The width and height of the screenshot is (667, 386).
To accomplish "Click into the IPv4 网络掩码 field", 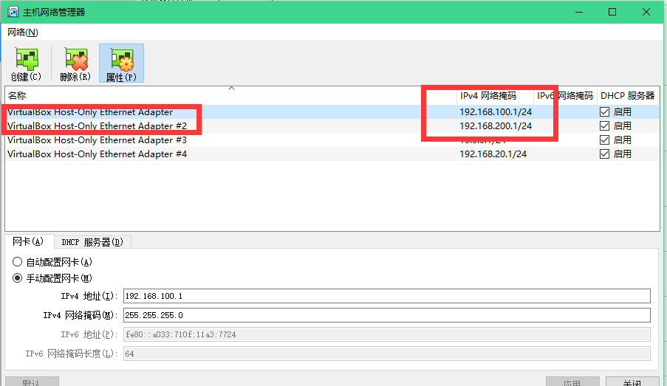I will click(x=386, y=315).
